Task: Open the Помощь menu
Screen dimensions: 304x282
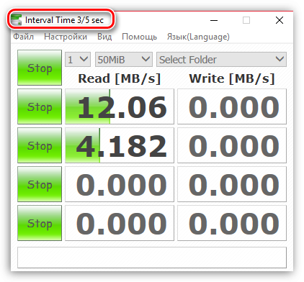Action: (139, 37)
